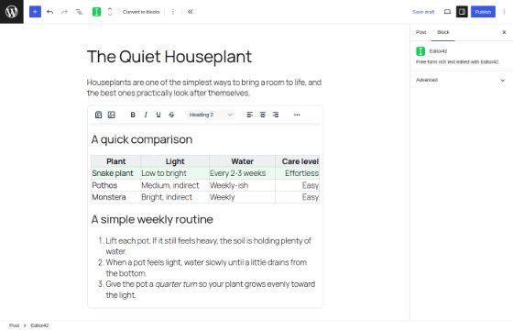Image resolution: width=513 pixels, height=330 pixels.
Task: Align text right
Action: [276, 115]
